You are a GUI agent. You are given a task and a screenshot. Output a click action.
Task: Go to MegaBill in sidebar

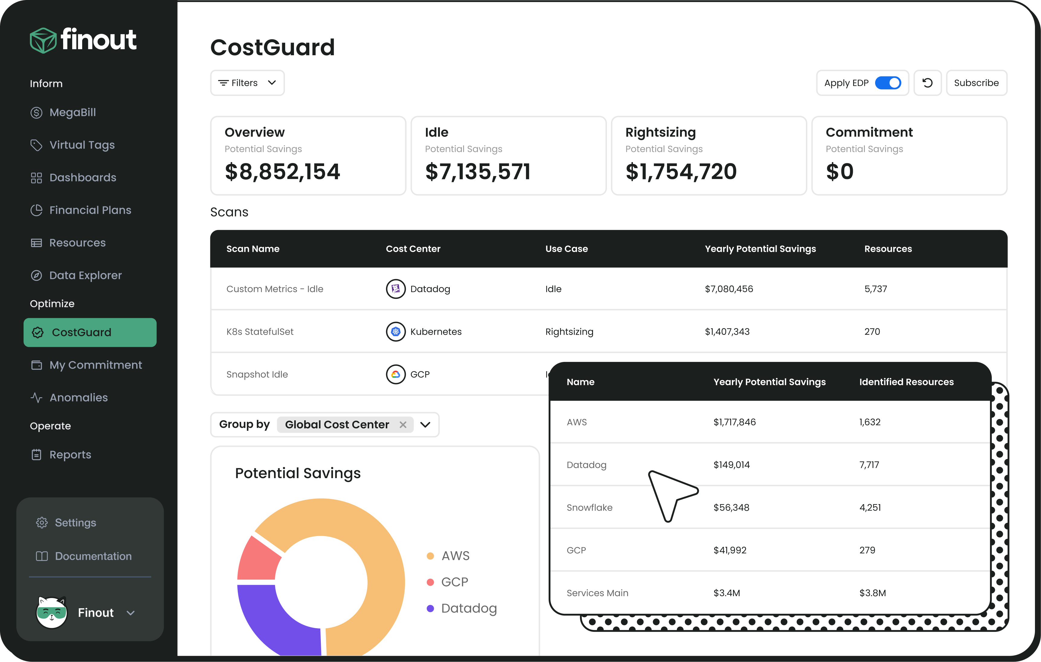tap(73, 113)
